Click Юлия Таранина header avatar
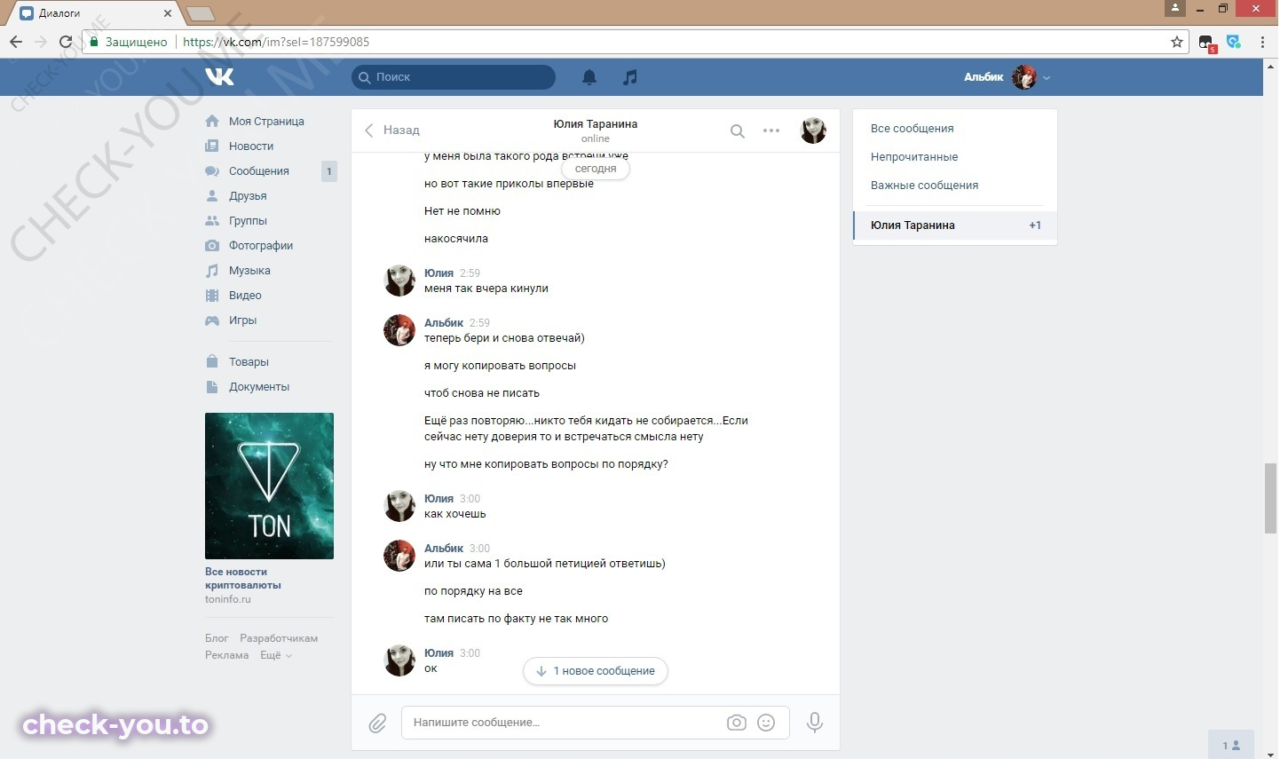This screenshot has height=759, width=1280. click(x=813, y=130)
